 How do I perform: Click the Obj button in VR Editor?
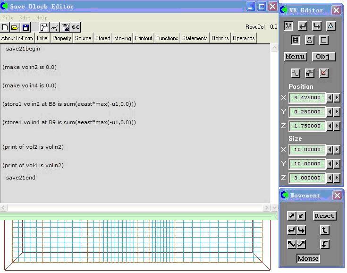click(323, 57)
